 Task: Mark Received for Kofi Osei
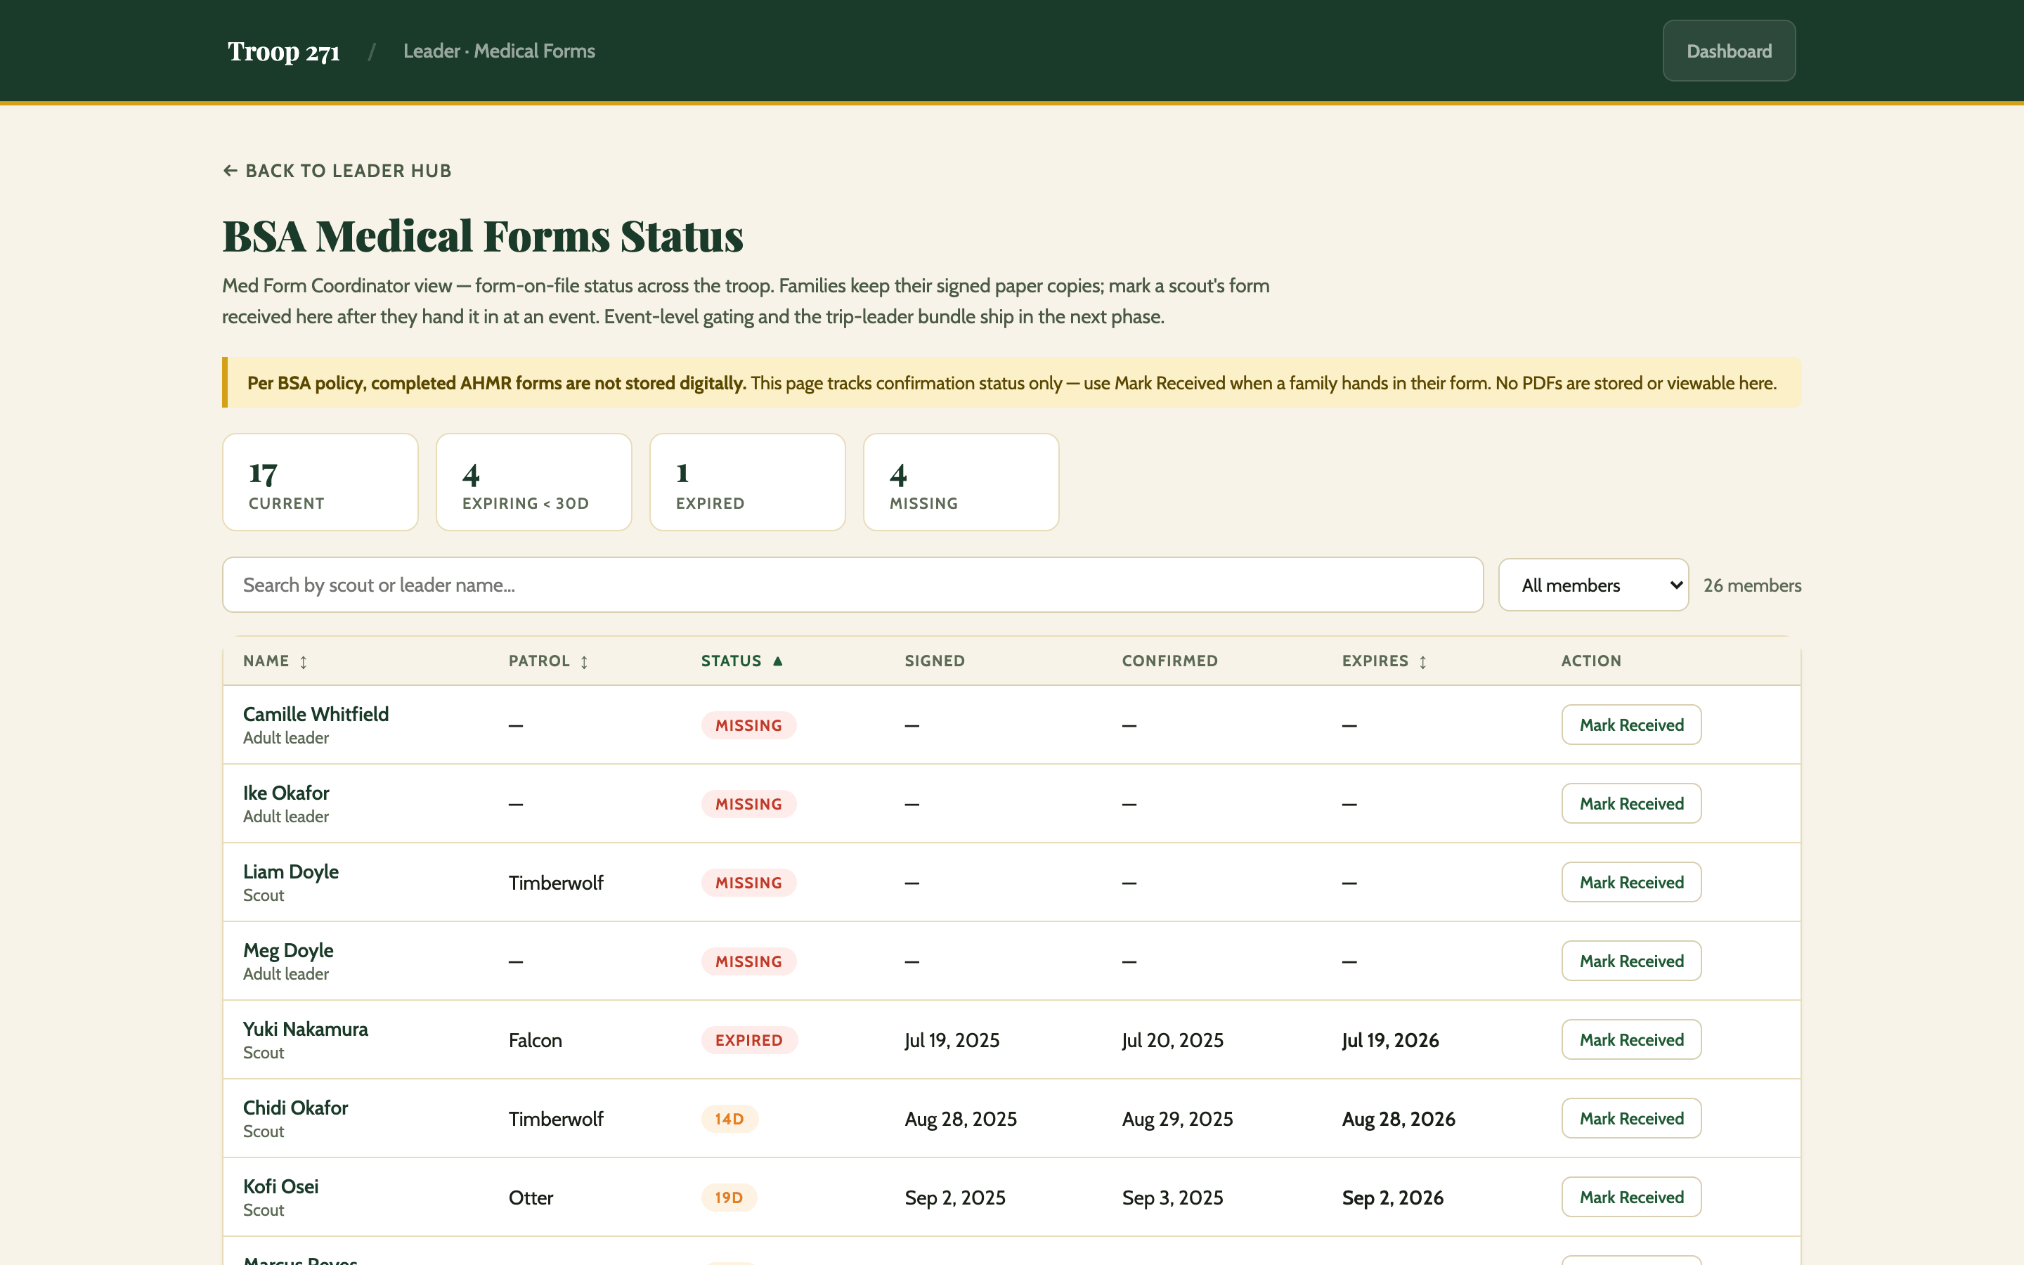click(x=1631, y=1196)
